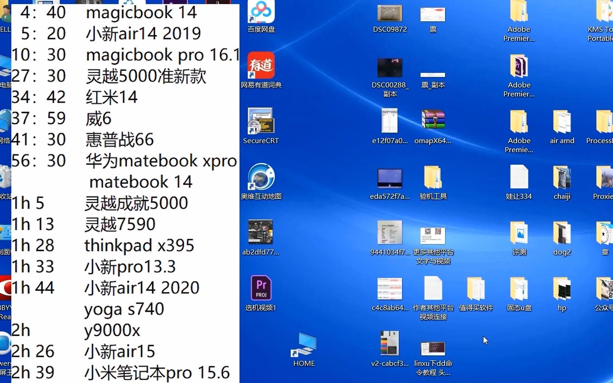
Task: Click the 'magicbook pro 16.1' list entry
Action: coord(163,55)
